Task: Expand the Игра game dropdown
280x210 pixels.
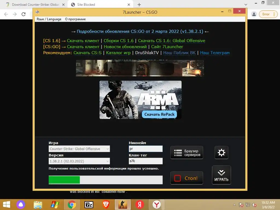Action: point(79,149)
